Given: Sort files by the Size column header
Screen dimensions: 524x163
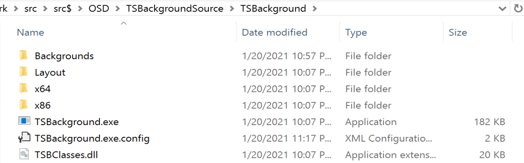Looking at the screenshot, I should coord(457,32).
